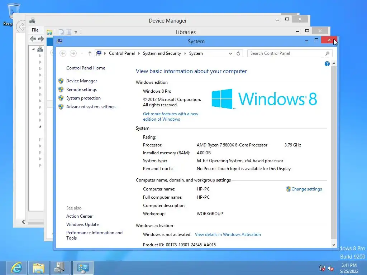Expand arrow after System and Security breadcrumb
Image resolution: width=367 pixels, height=275 pixels.
[x=185, y=54]
